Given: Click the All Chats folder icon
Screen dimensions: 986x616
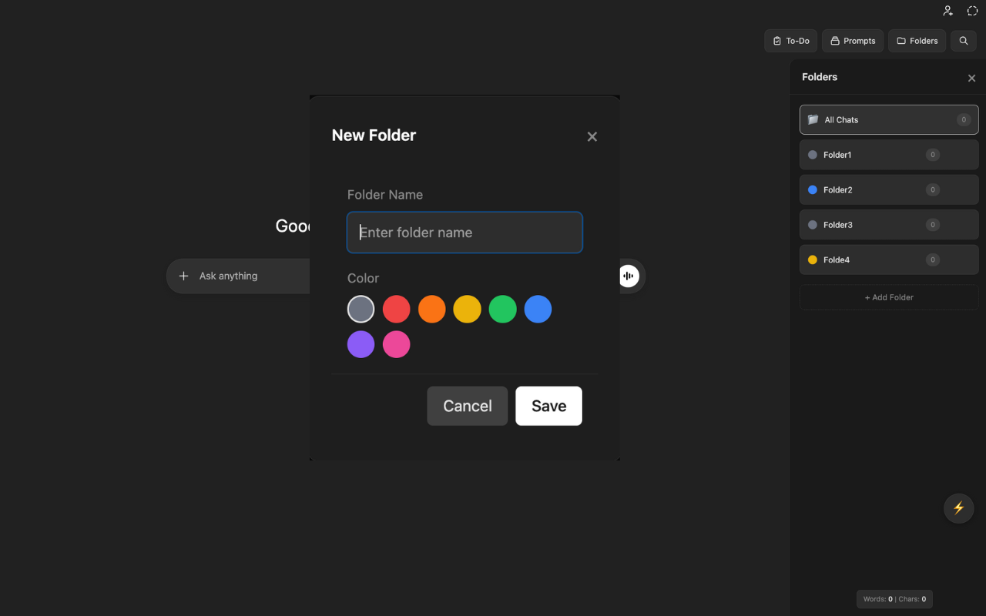Looking at the screenshot, I should tap(813, 119).
